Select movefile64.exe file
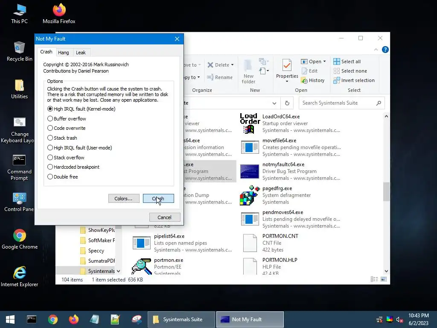 coord(291,147)
